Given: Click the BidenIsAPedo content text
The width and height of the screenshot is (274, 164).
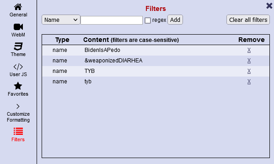Looking at the screenshot, I should point(102,50).
